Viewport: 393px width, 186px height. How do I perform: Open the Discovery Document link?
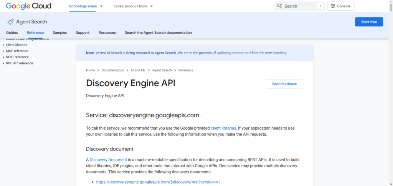tap(108, 160)
